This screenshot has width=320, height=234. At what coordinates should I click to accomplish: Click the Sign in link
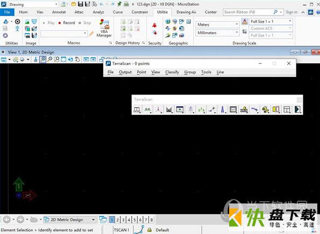click(291, 12)
